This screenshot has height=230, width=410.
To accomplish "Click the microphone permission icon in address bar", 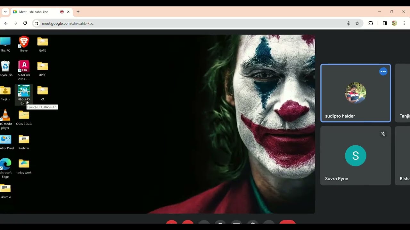I will pyautogui.click(x=348, y=23).
